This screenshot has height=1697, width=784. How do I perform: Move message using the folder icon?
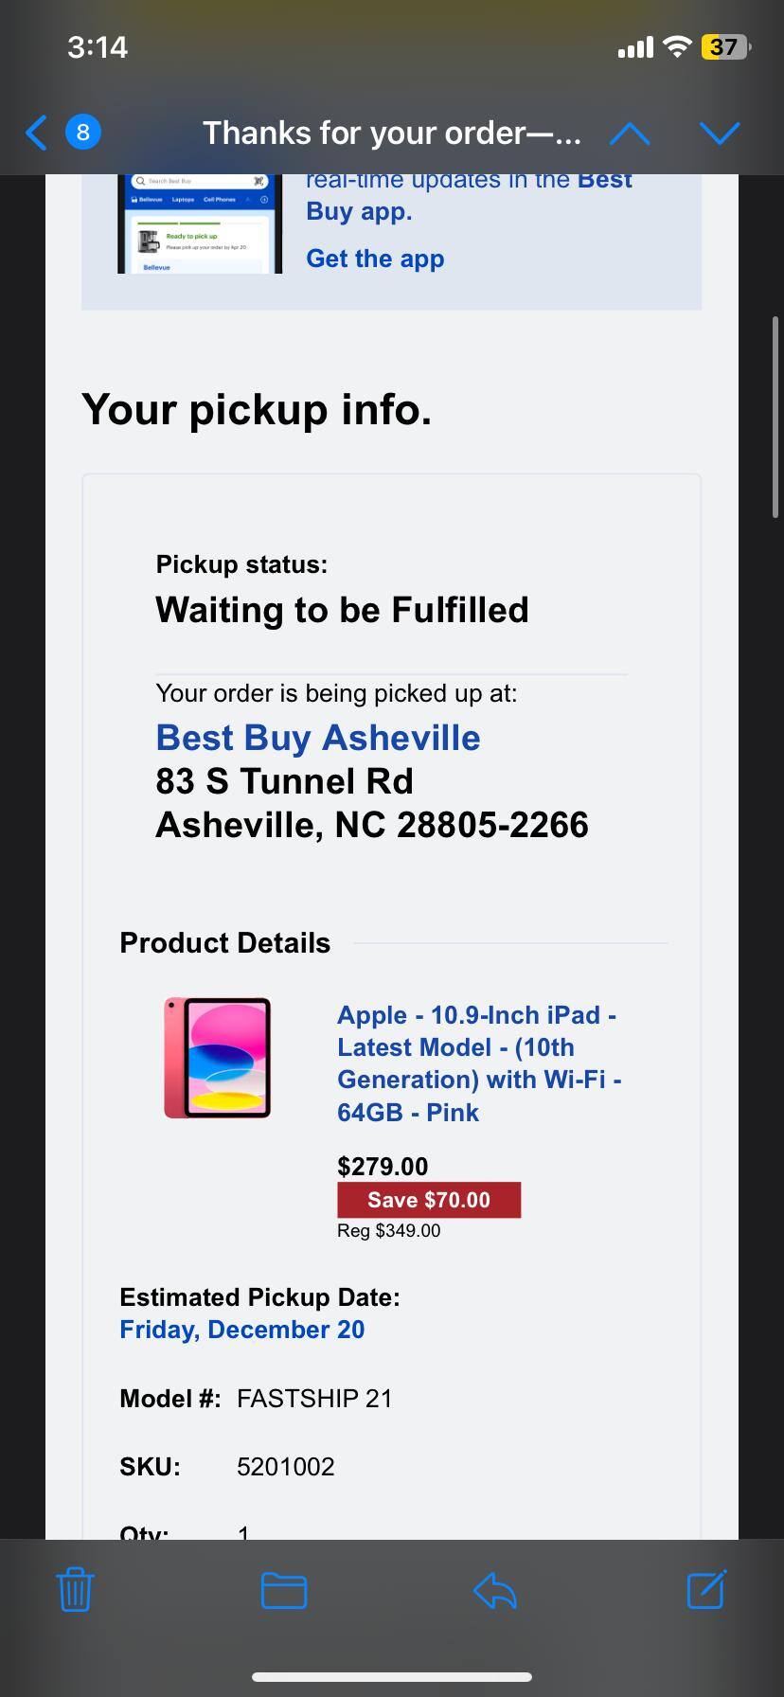click(x=284, y=1590)
